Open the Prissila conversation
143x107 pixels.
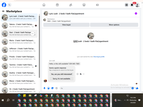coord(19,58)
